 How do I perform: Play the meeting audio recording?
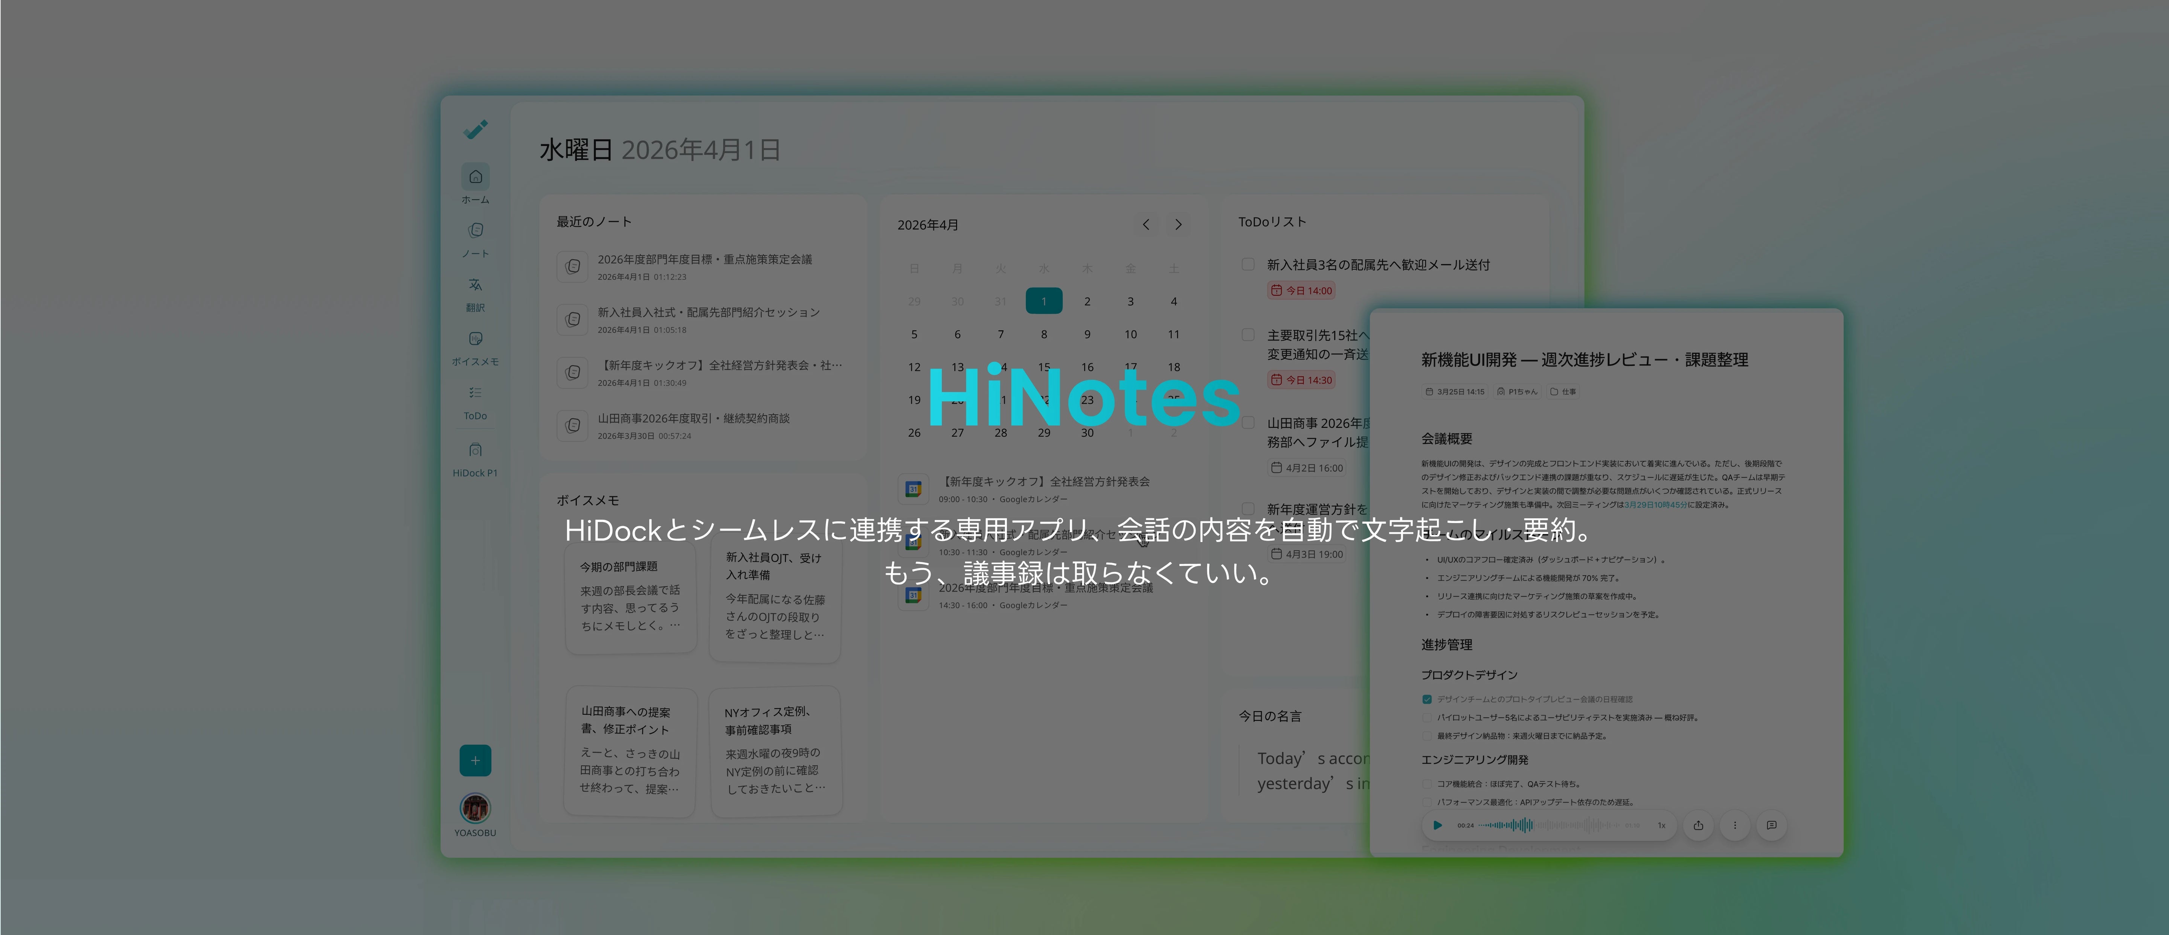(1437, 825)
